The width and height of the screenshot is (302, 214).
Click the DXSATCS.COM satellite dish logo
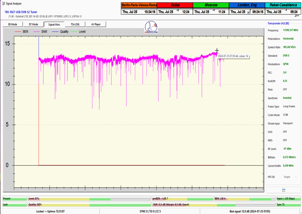[x=151, y=27]
